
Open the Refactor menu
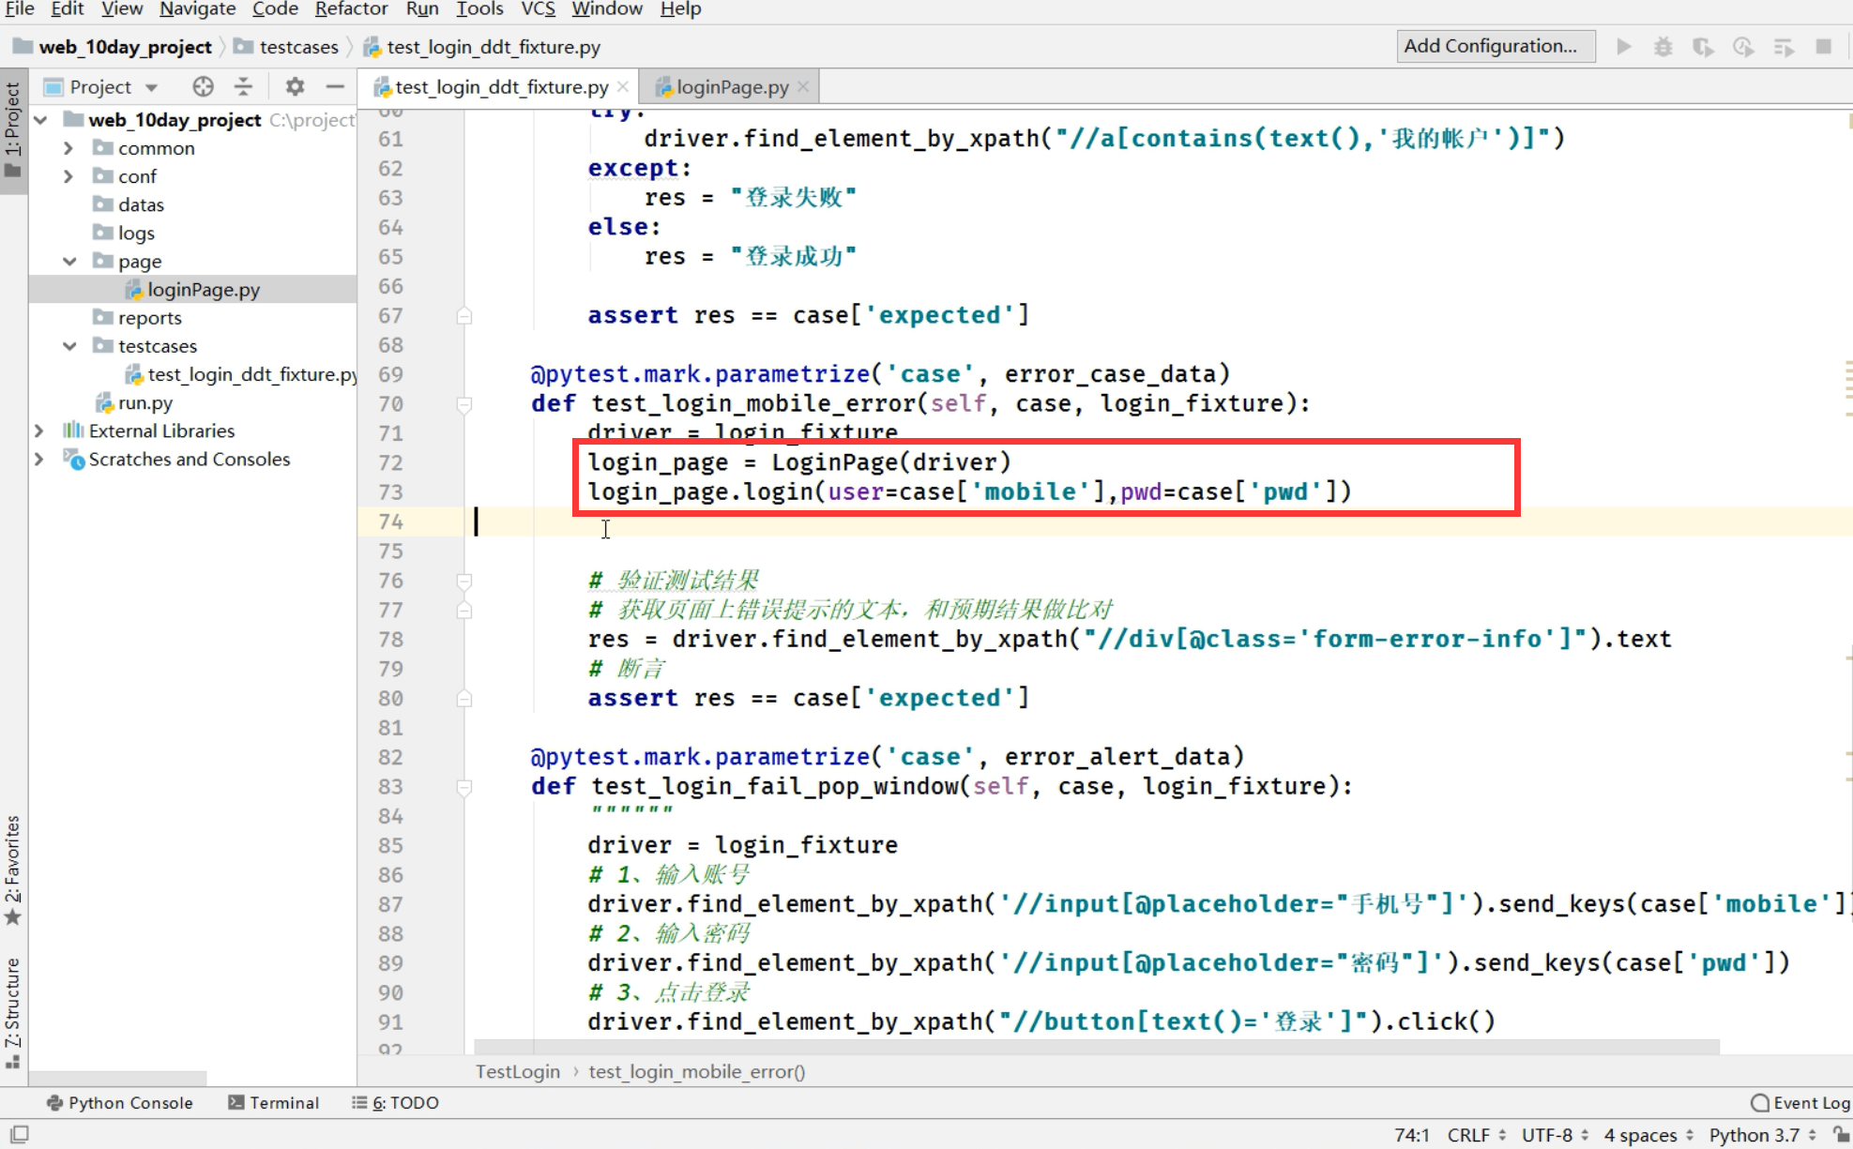350,9
